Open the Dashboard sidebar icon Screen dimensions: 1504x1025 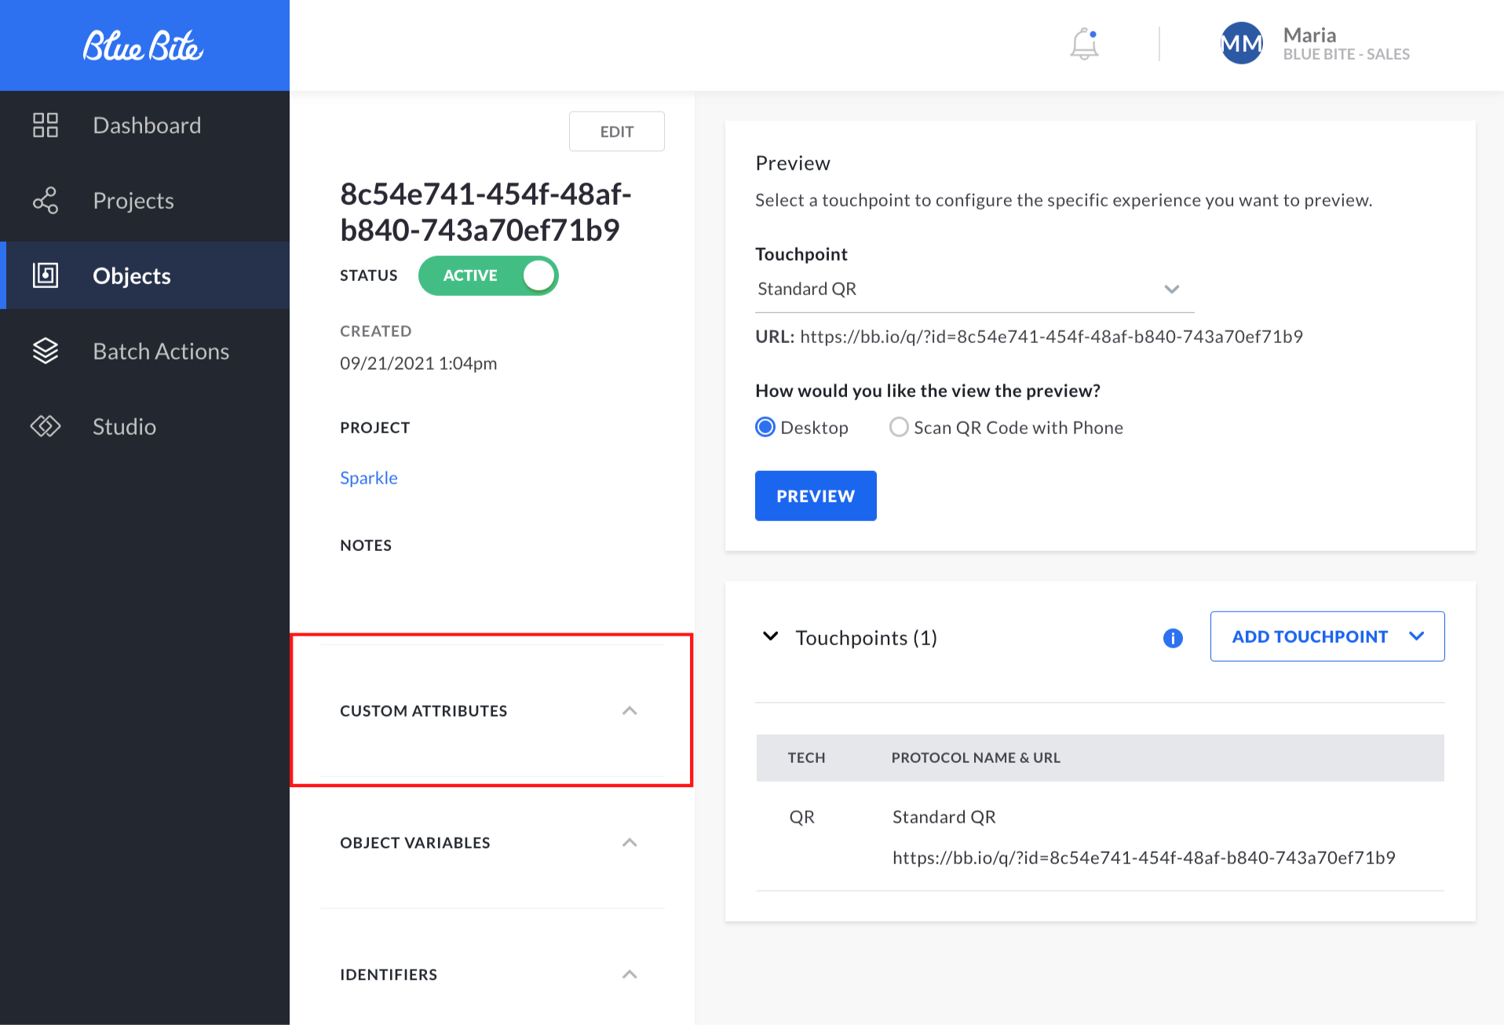coord(45,125)
